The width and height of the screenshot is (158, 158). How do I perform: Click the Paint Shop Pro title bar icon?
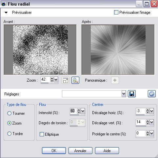point(4,4)
